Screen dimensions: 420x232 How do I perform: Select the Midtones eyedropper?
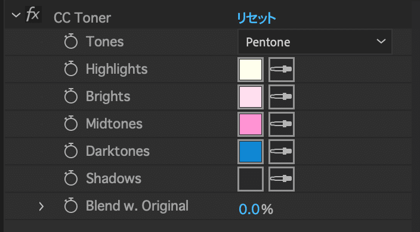[x=281, y=124]
